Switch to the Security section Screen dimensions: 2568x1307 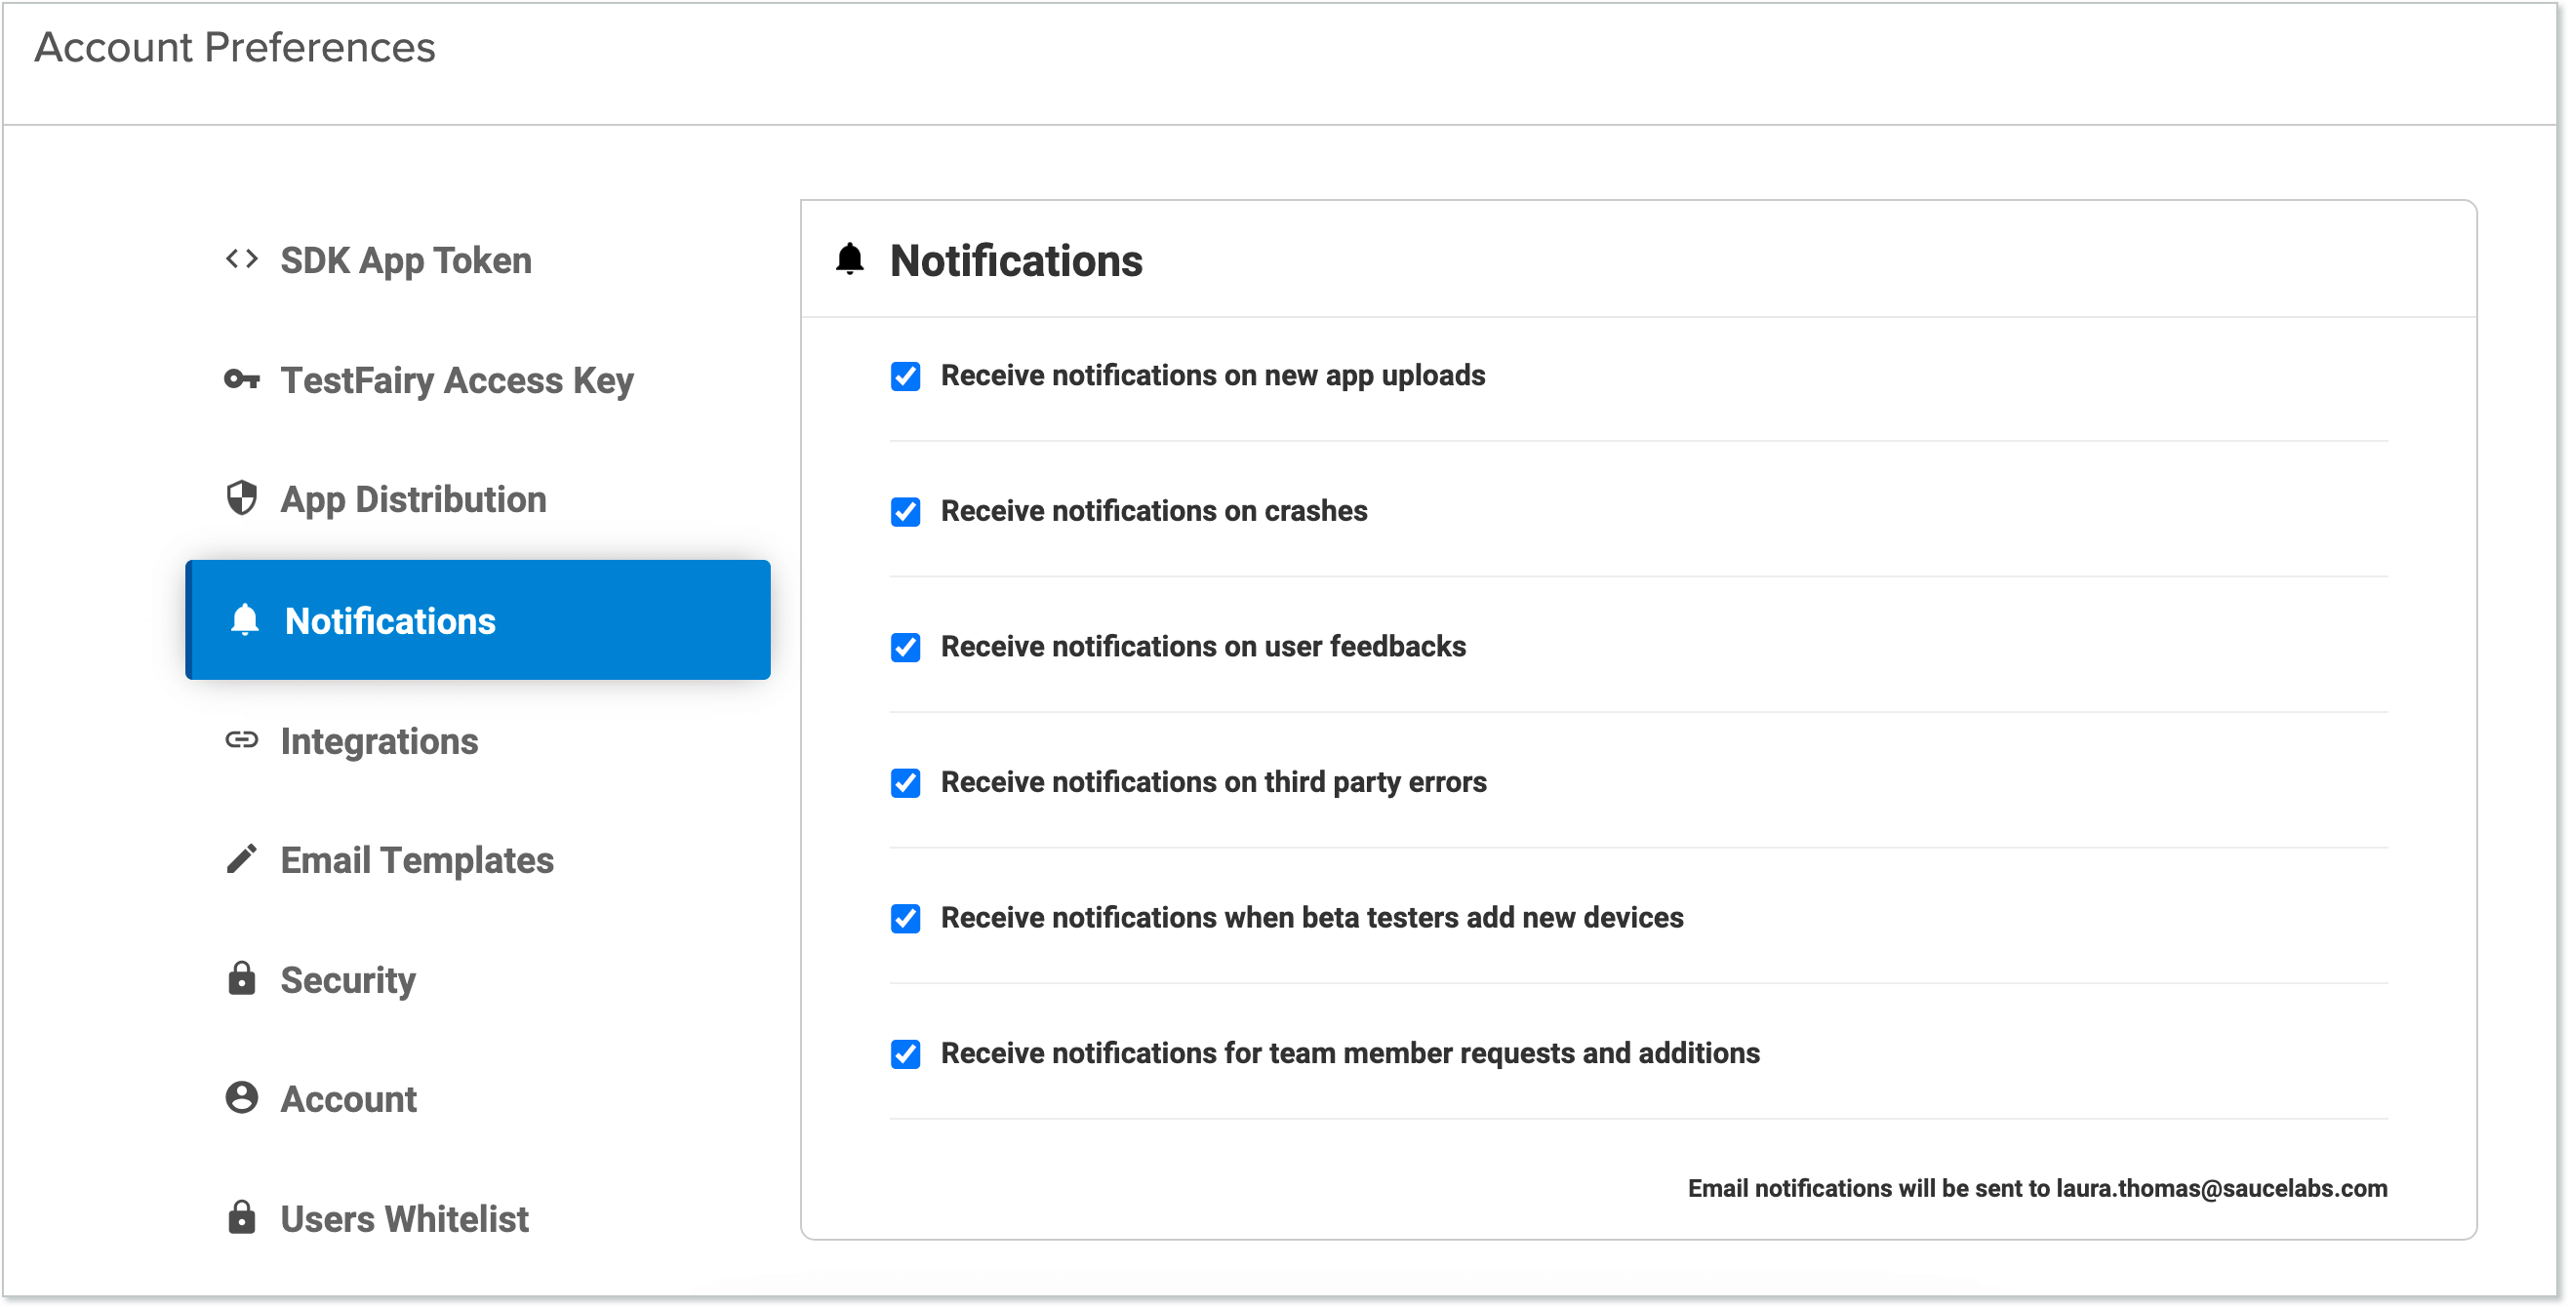coord(347,979)
